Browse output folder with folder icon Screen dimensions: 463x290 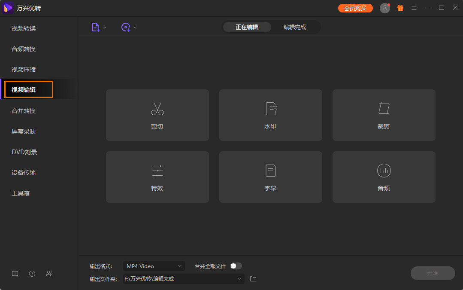pyautogui.click(x=253, y=279)
